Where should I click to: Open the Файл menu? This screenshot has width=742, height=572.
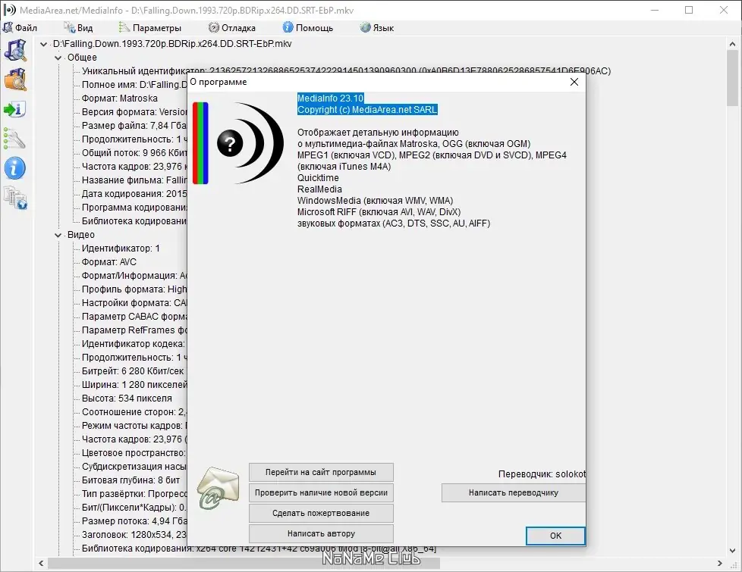point(20,28)
